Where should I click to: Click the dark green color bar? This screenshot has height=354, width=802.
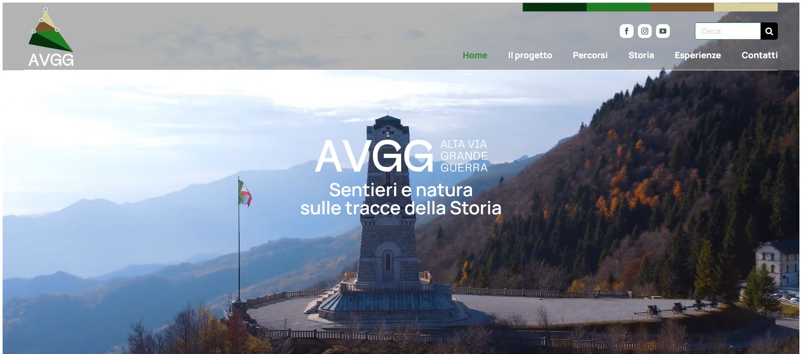coord(555,7)
